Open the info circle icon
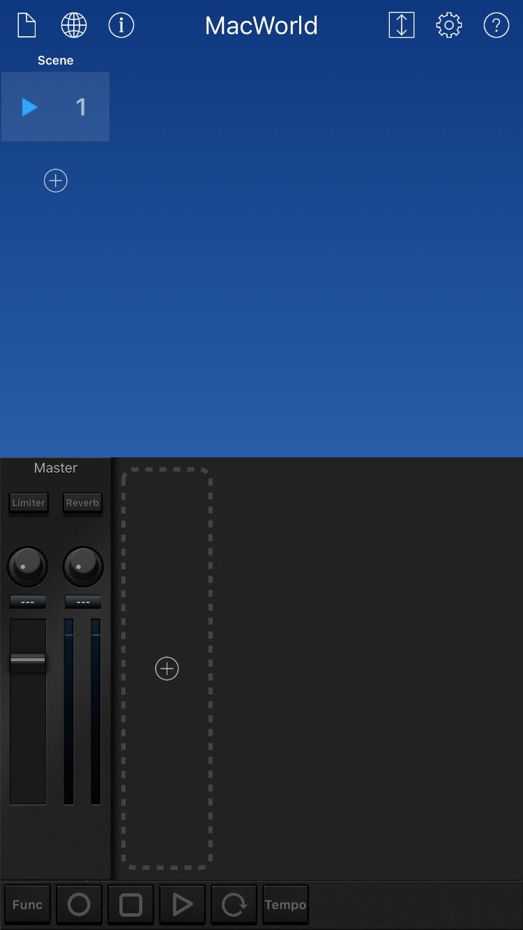The image size is (523, 930). pyautogui.click(x=121, y=25)
